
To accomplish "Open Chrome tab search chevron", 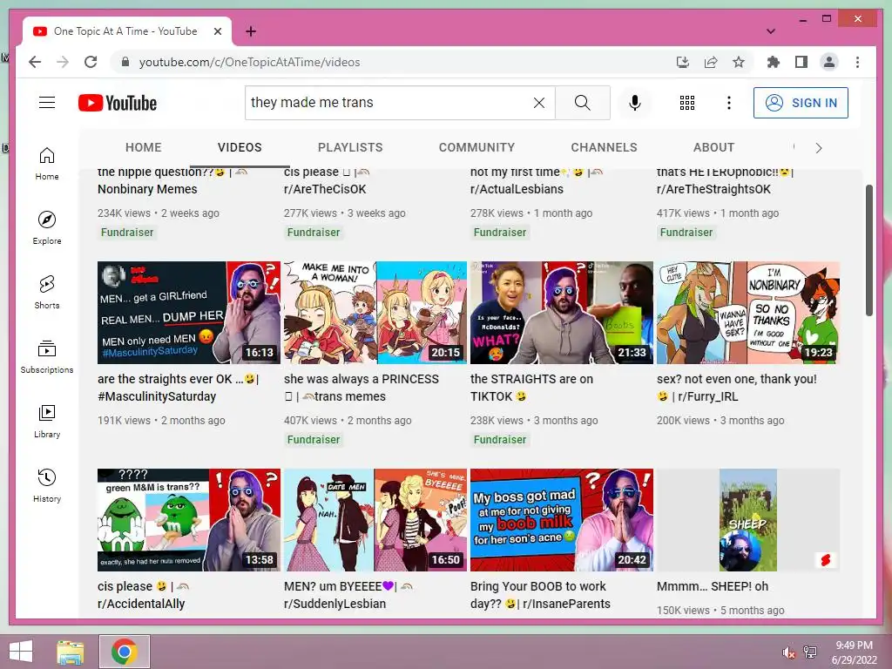I will (771, 31).
